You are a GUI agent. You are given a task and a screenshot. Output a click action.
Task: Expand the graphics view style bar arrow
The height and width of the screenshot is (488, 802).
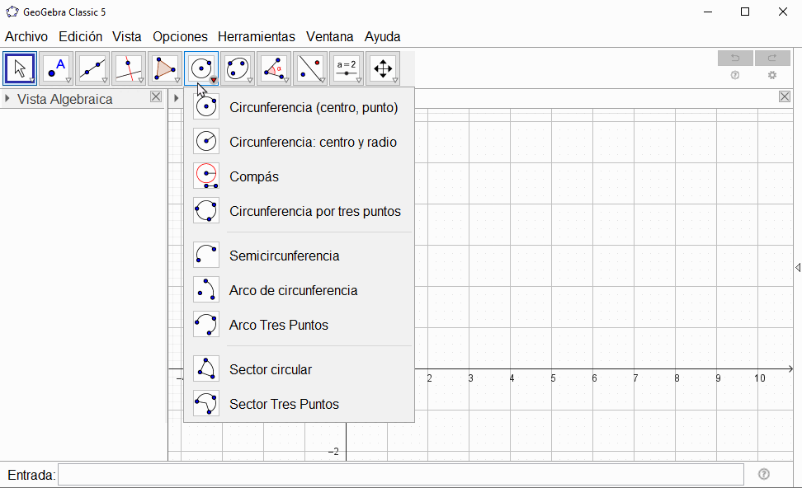(176, 99)
